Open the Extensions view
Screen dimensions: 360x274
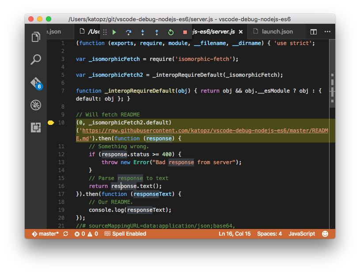tap(36, 127)
